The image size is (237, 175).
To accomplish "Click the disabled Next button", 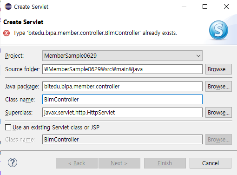I will pos(119,163).
